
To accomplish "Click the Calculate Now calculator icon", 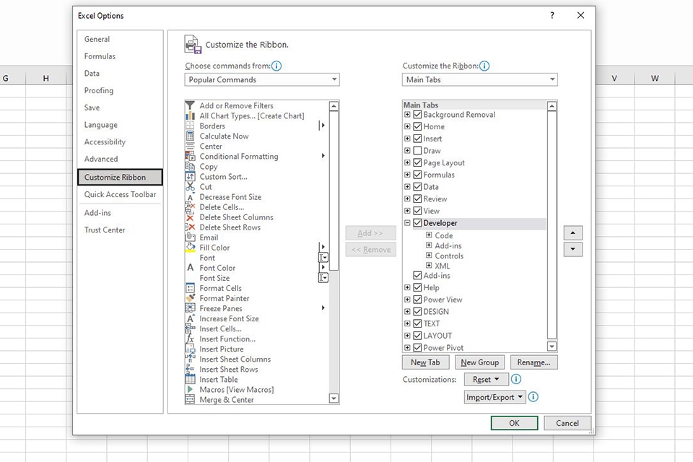I will click(190, 136).
